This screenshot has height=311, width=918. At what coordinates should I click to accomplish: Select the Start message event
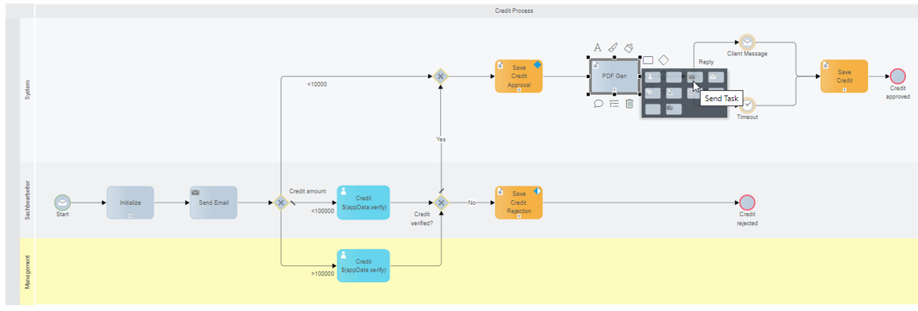pyautogui.click(x=62, y=203)
